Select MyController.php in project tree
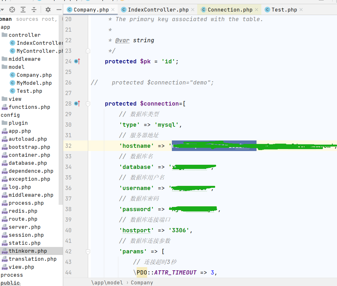 [x=40, y=51]
